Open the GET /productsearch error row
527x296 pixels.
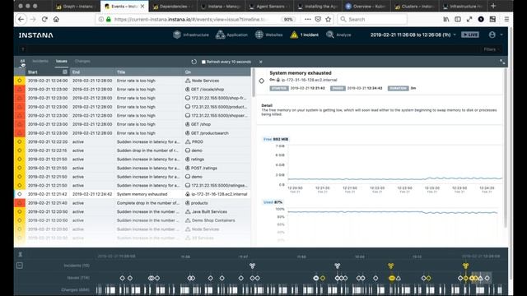tap(133, 133)
